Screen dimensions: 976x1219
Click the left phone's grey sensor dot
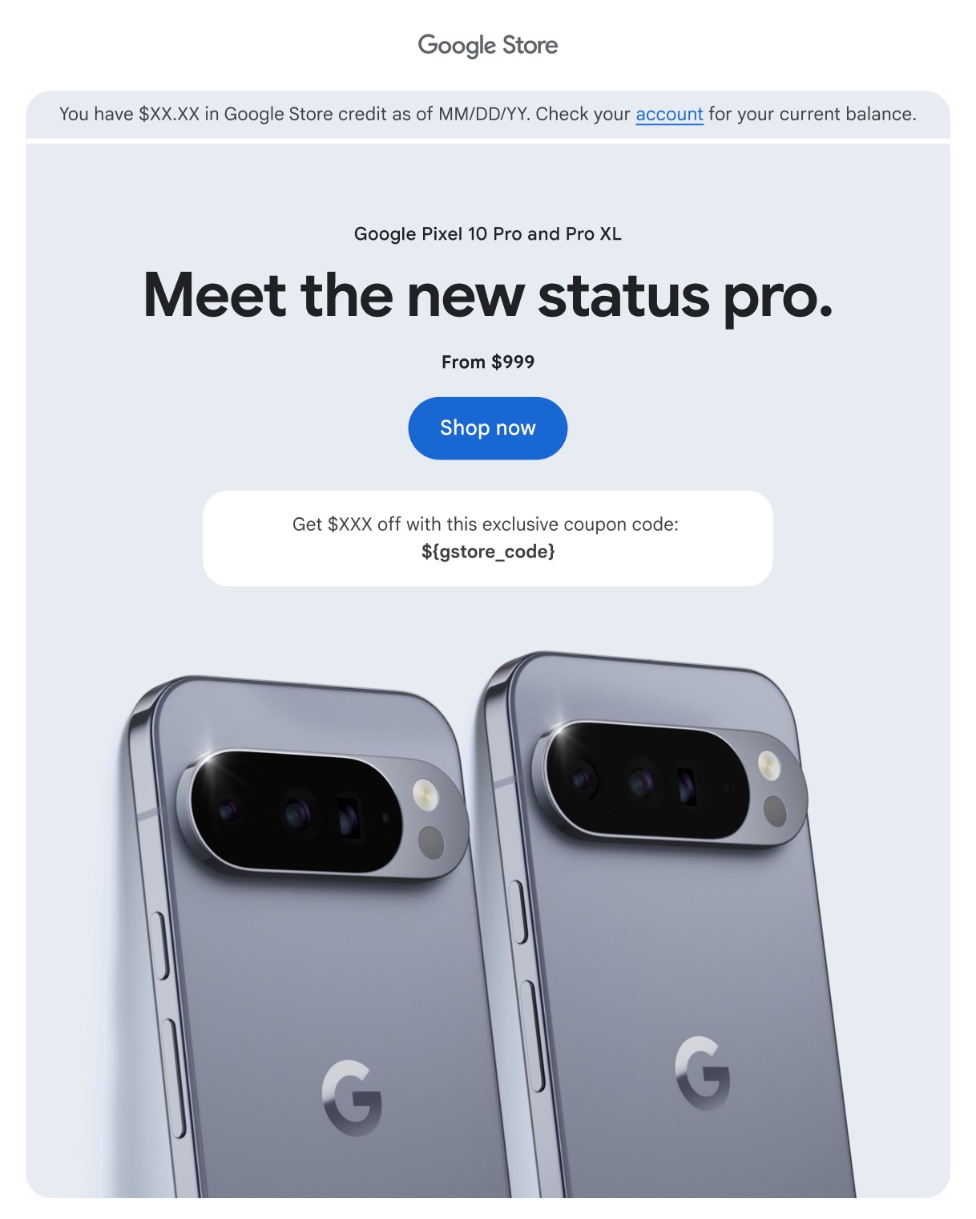point(431,843)
